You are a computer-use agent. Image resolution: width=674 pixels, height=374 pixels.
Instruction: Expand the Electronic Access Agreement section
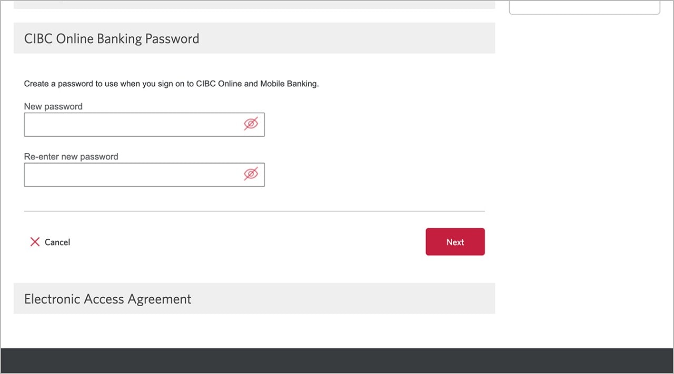254,299
